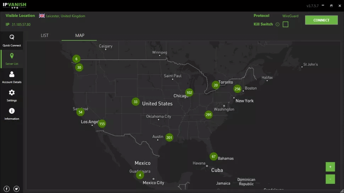This screenshot has height=193, width=344.
Task: Select the Server List pin icon
Action: tap(12, 56)
